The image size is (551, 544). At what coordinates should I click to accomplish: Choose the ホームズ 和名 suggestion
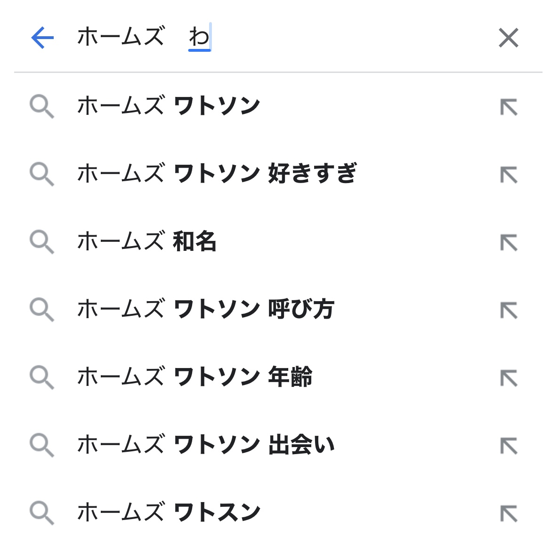pos(146,241)
